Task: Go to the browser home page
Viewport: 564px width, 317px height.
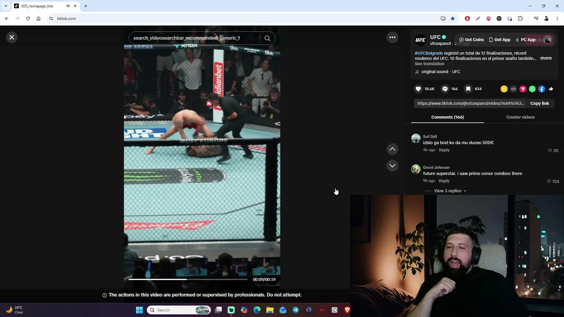Action: [38, 18]
